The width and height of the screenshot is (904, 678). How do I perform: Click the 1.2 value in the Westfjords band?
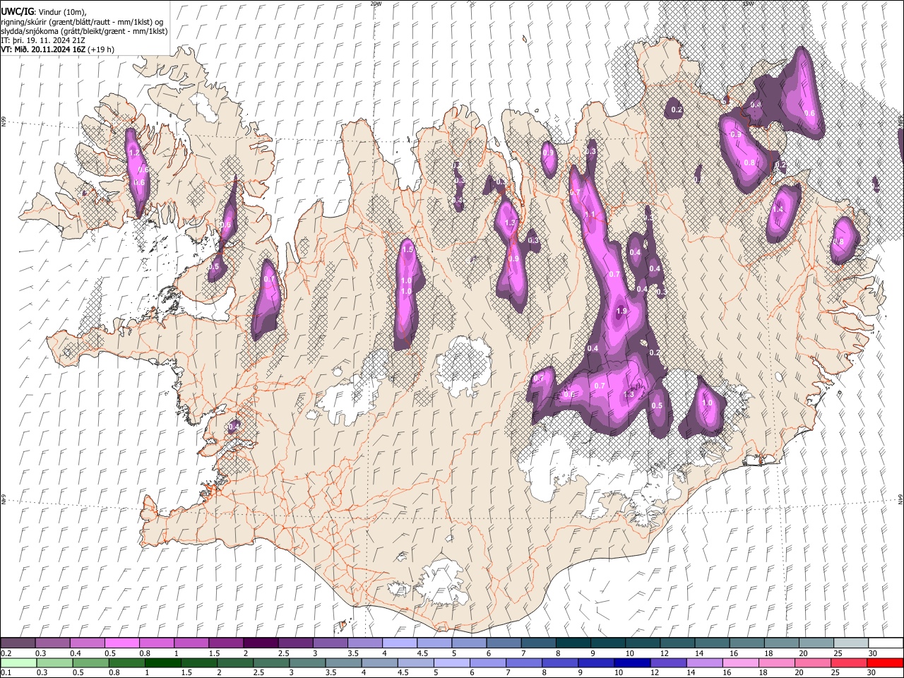(133, 153)
